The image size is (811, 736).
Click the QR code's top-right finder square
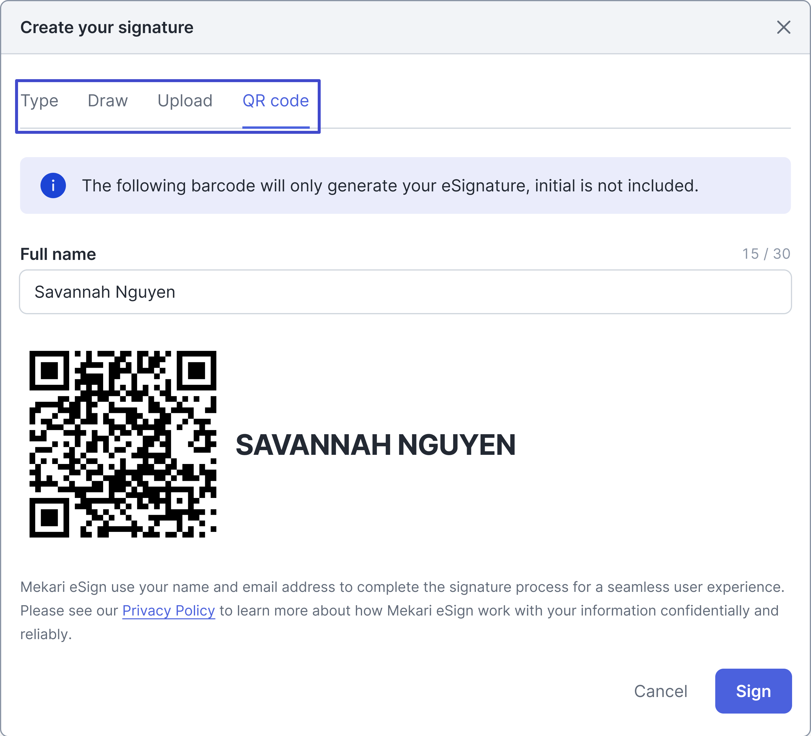197,370
